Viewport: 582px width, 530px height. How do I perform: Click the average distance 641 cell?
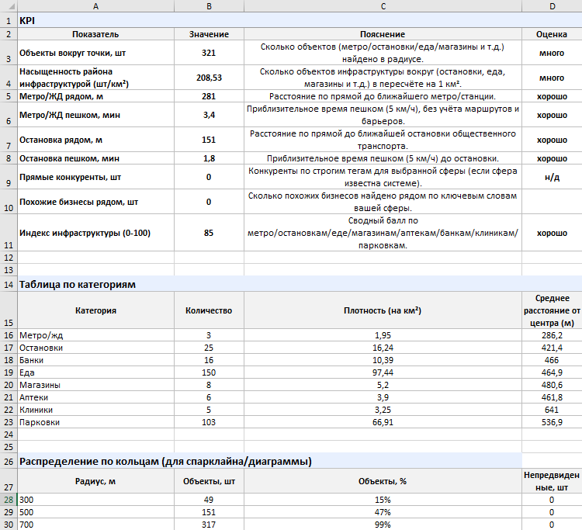tap(552, 410)
